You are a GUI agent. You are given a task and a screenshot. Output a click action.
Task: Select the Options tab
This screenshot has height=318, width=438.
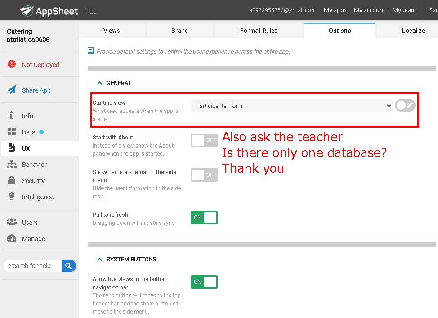click(340, 31)
